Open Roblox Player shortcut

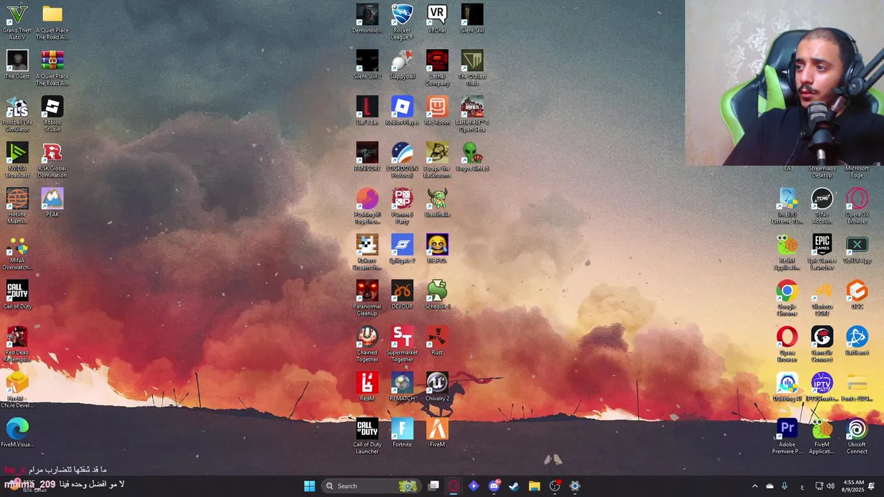coord(402,110)
